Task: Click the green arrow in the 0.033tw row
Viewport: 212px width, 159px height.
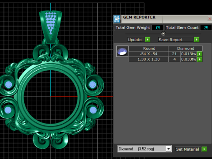Action: pyautogui.click(x=200, y=59)
